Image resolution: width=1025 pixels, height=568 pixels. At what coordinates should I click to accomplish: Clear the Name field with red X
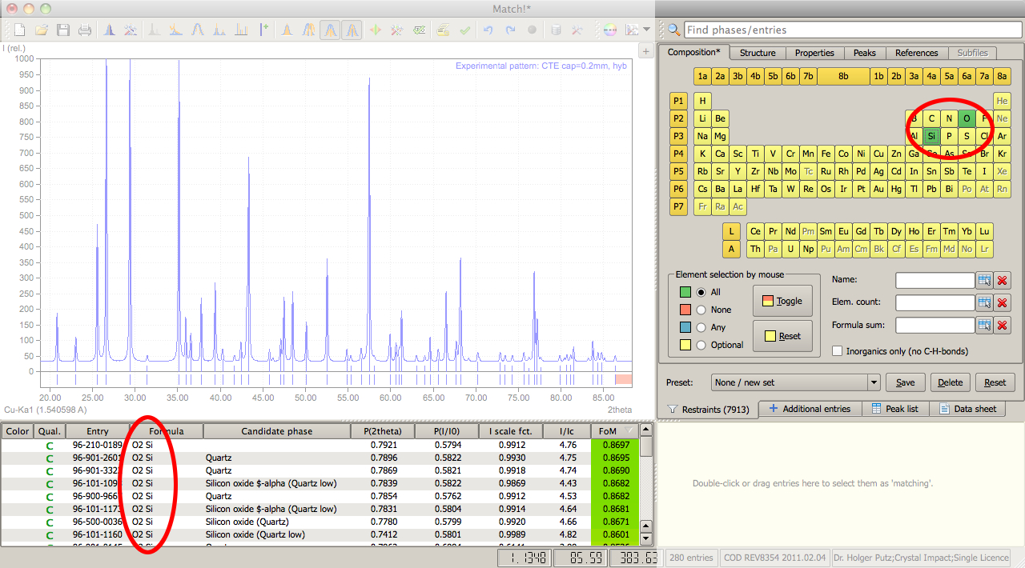pos(1003,280)
